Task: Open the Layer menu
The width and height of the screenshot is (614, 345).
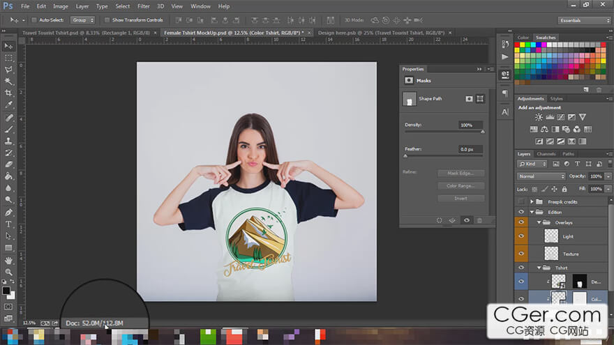Action: point(82,6)
